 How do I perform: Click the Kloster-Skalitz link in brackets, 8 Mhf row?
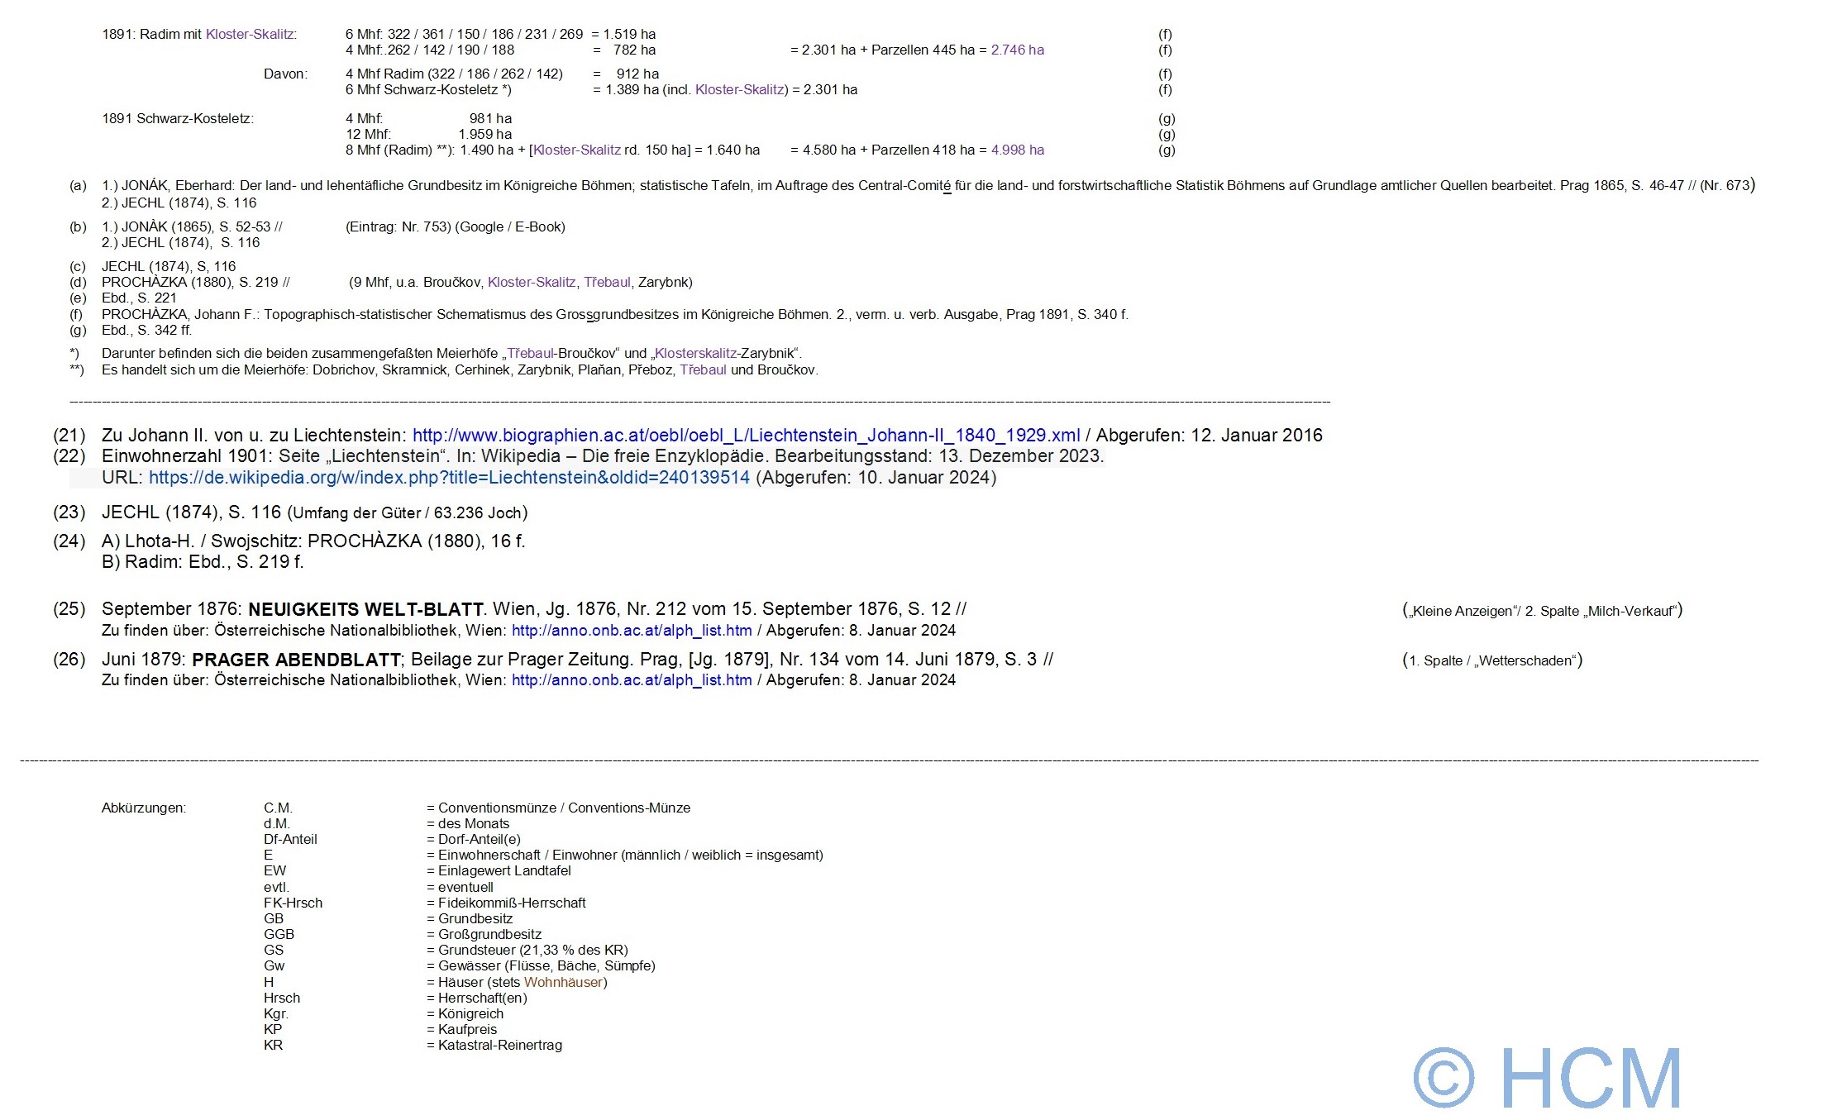(x=577, y=150)
